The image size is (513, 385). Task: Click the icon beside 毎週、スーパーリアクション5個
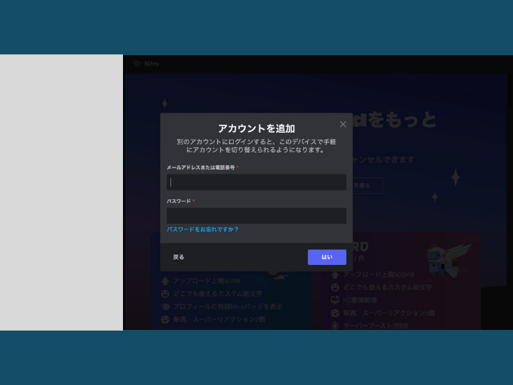pyautogui.click(x=335, y=313)
